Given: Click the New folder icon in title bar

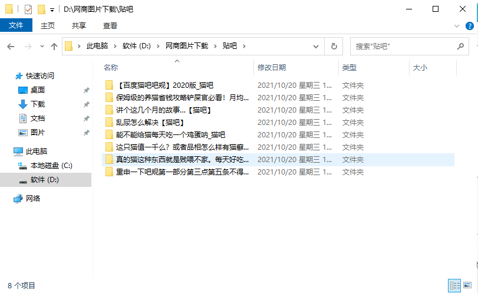Looking at the screenshot, I should [41, 9].
